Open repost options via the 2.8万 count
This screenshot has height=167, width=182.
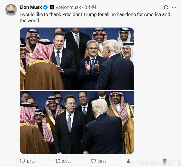click(67, 161)
